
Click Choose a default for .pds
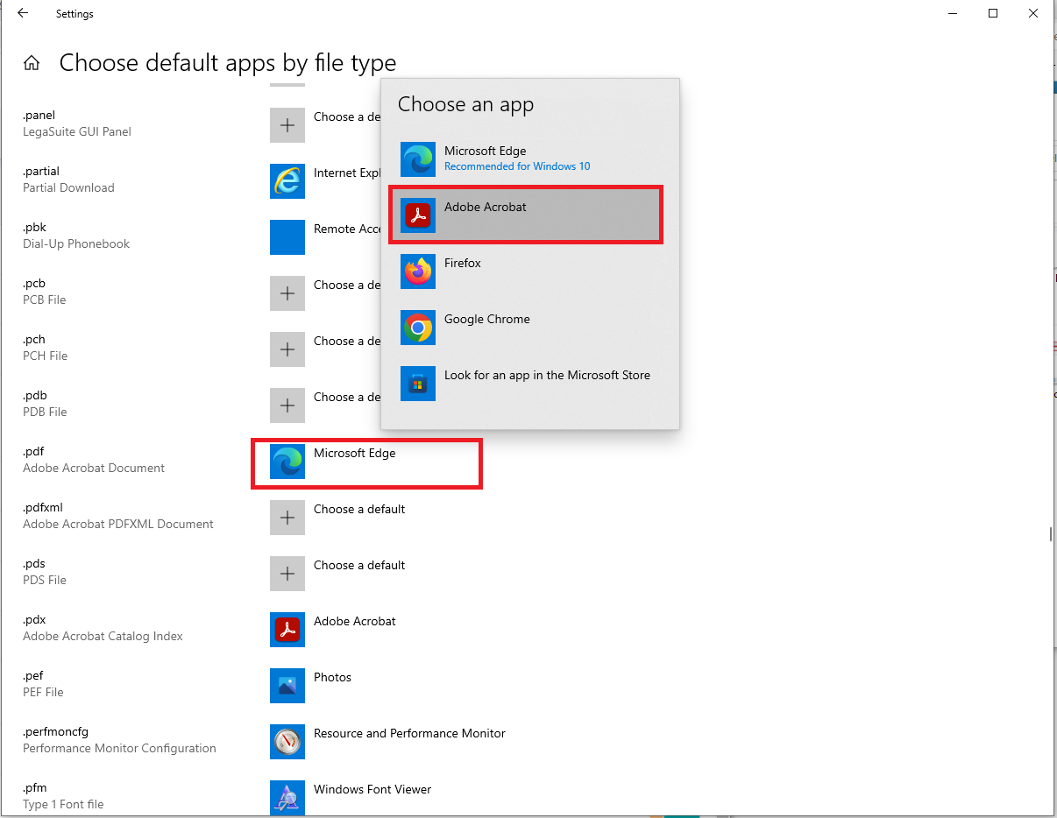pos(359,565)
